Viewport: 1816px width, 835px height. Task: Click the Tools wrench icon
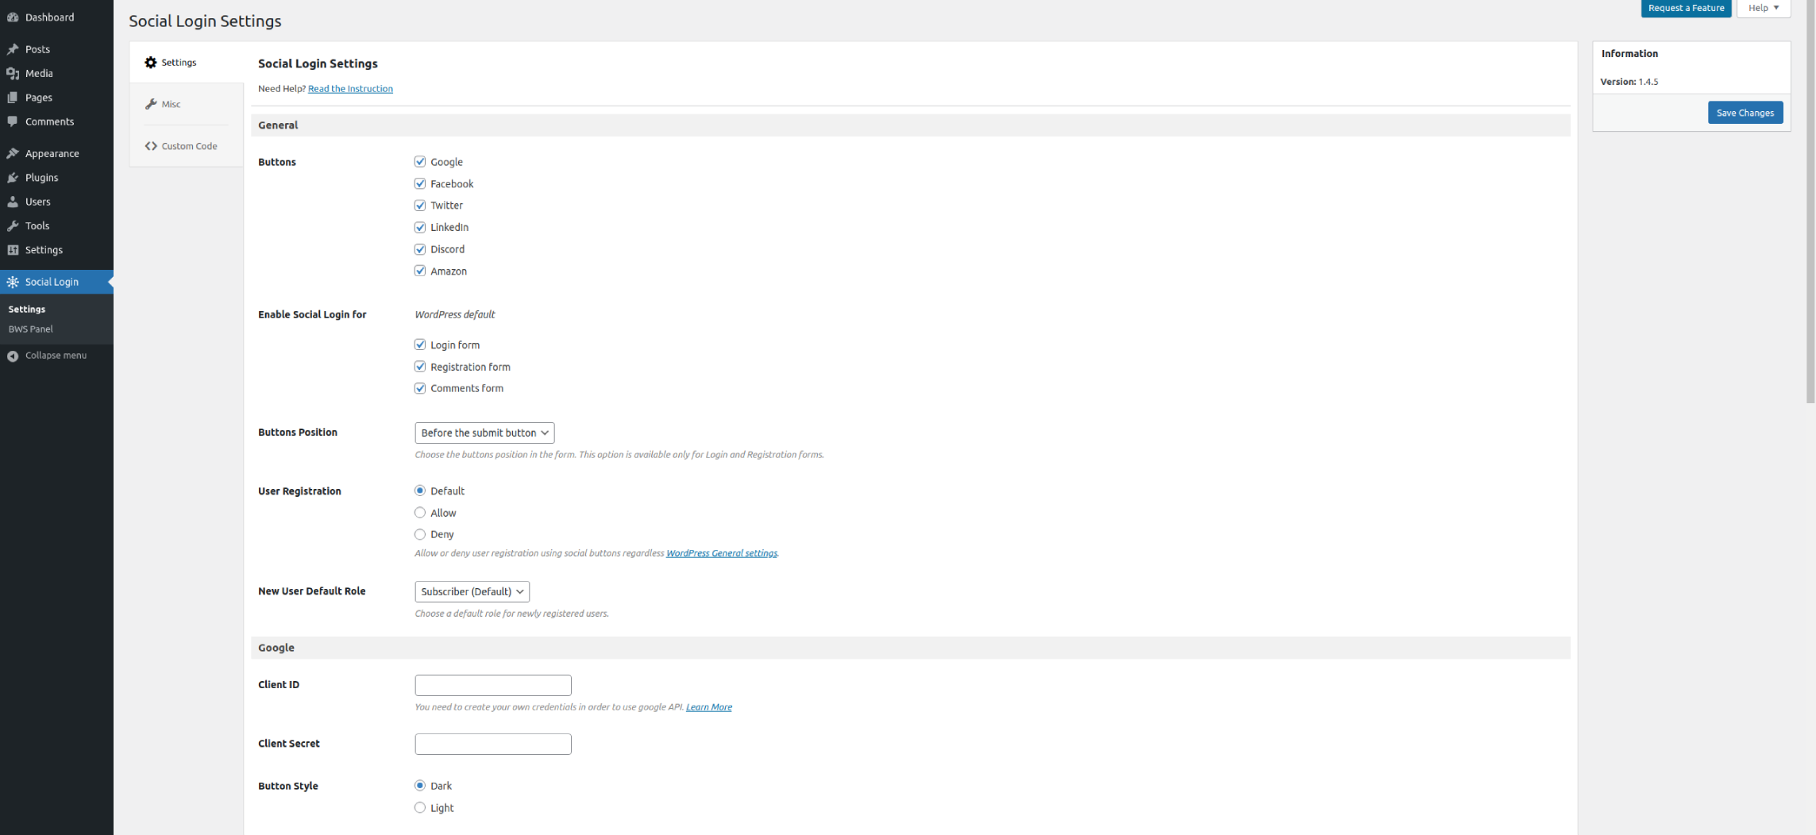13,225
